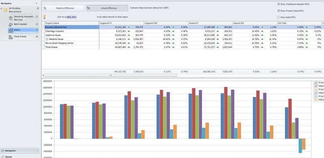Click the Matrix grid icon in Navigator
Image resolution: width=324 pixels, height=158 pixels.
[11, 30]
